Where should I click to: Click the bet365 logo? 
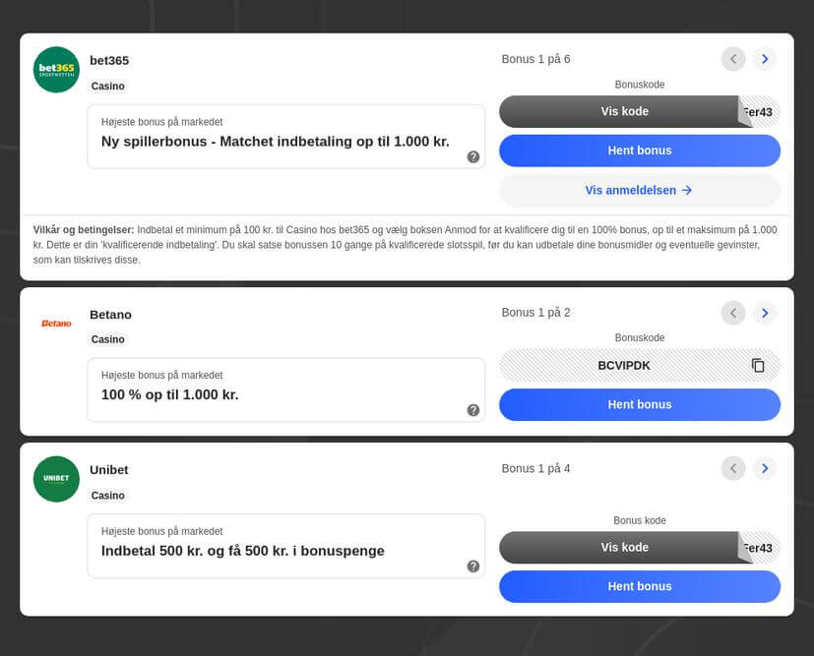(56, 70)
